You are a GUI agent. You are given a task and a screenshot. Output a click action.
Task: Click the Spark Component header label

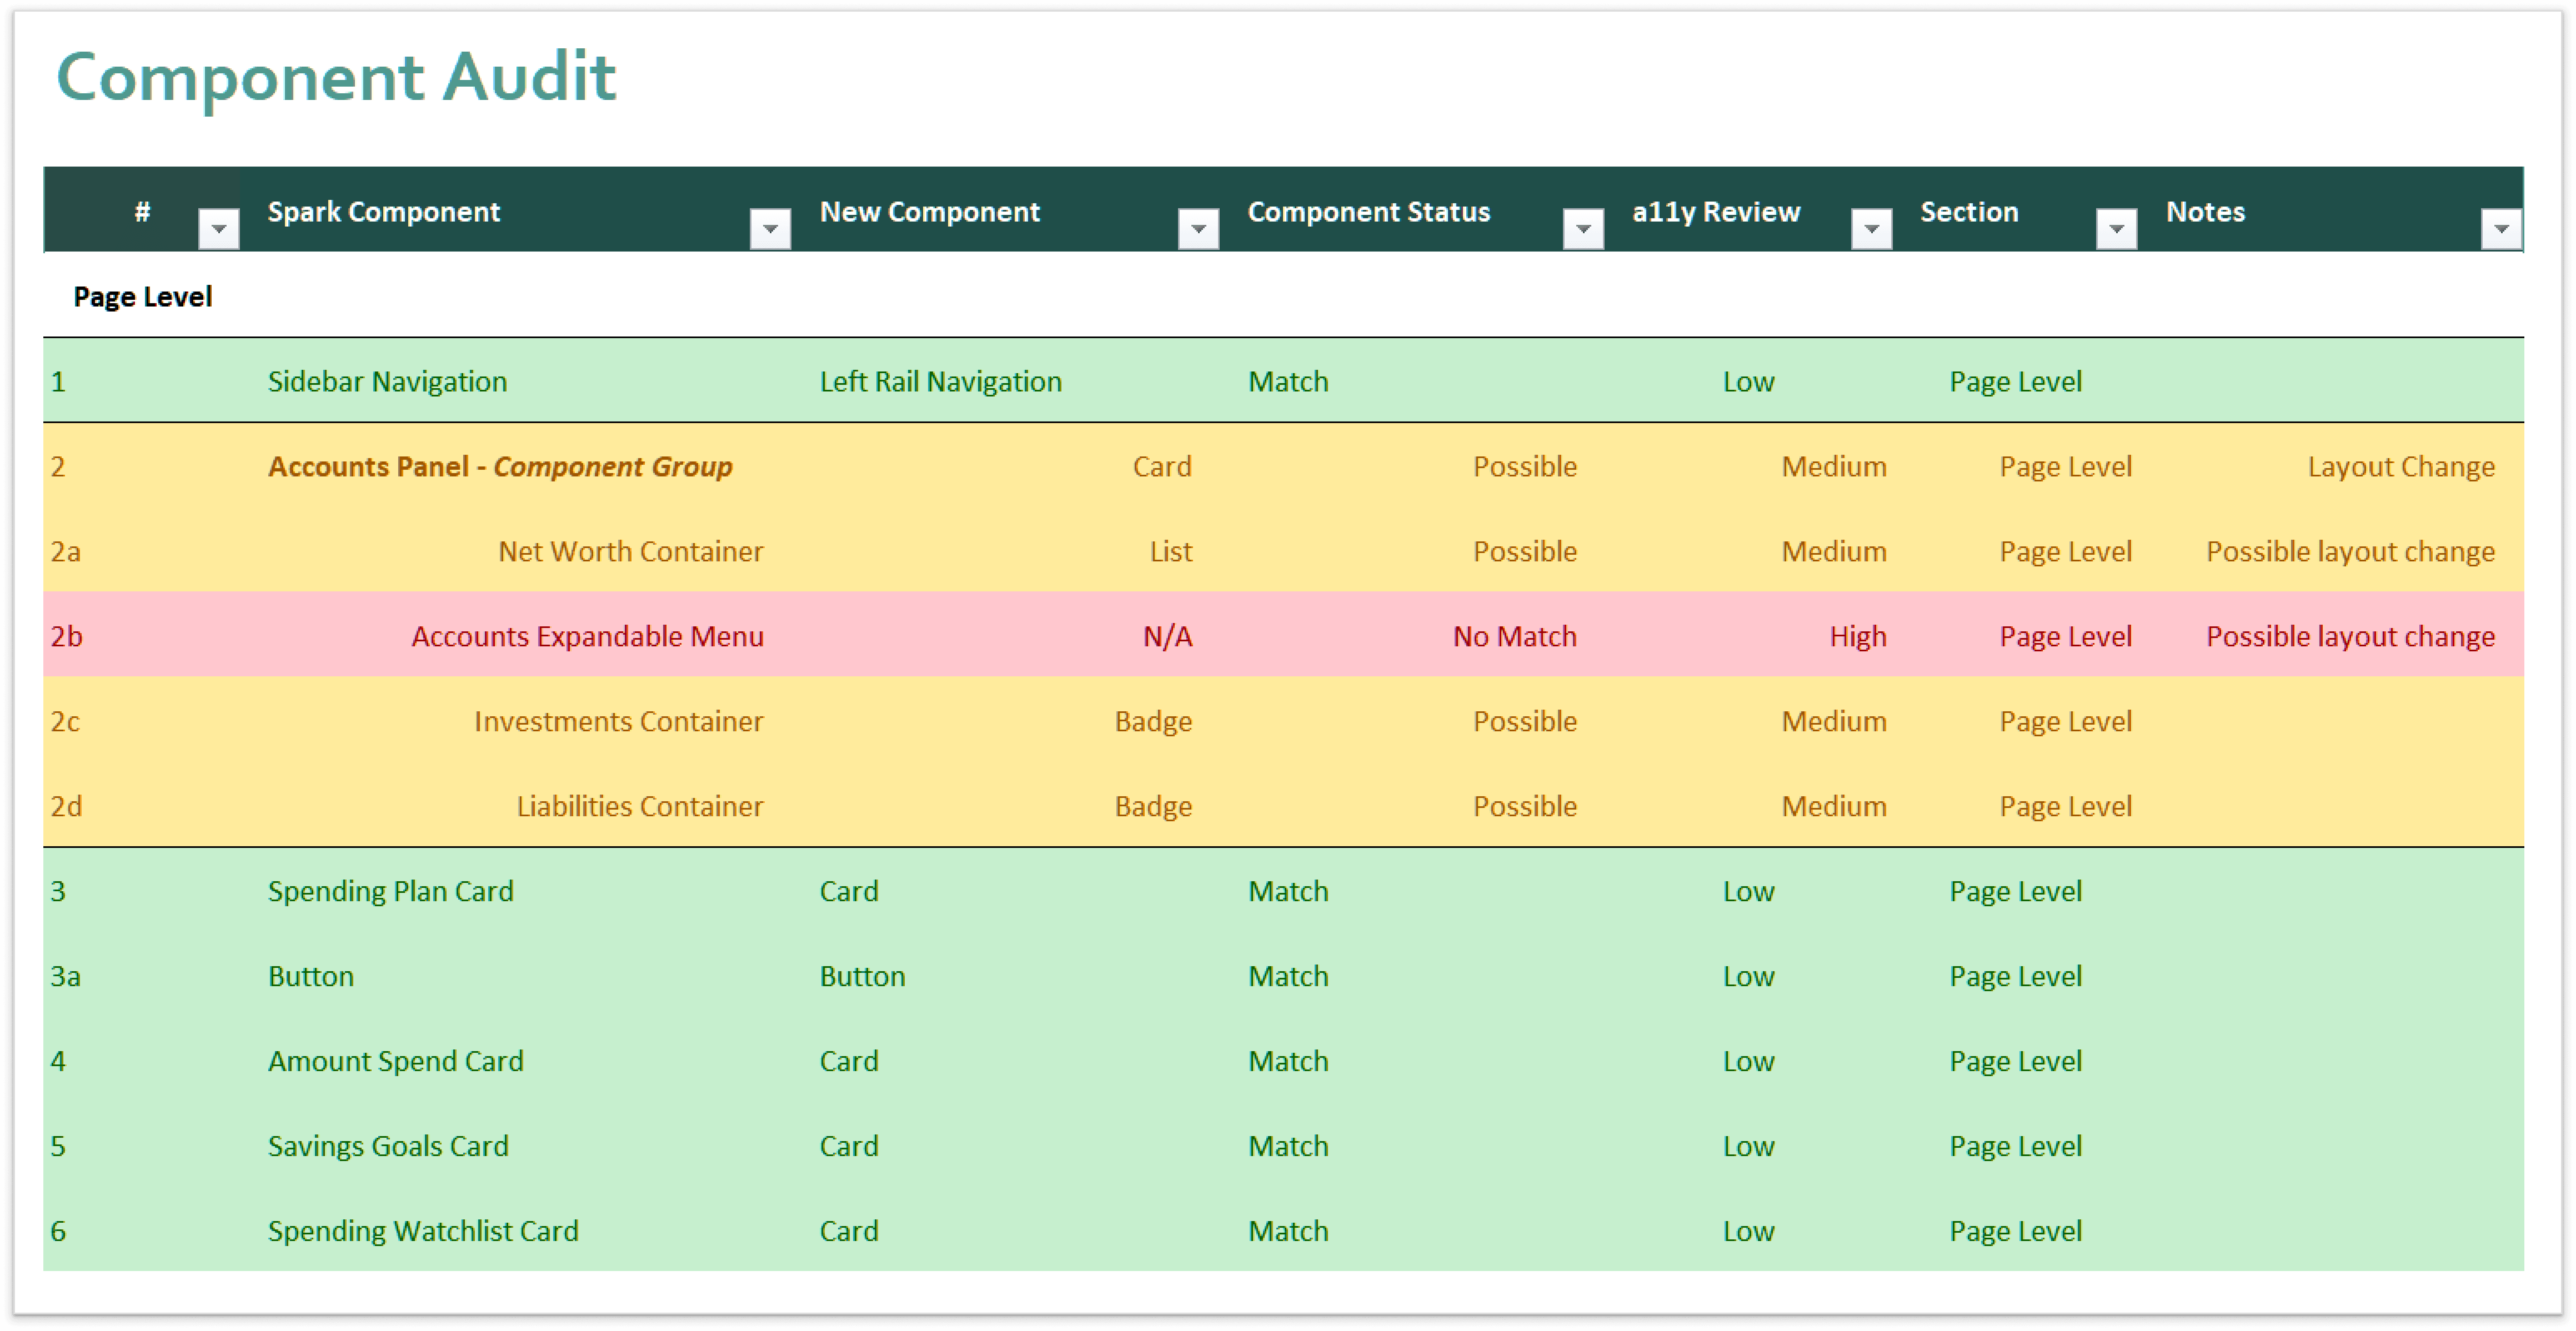tap(384, 212)
